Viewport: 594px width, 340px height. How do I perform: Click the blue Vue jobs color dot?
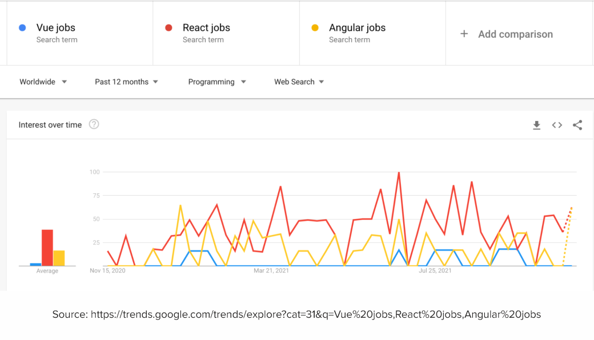pos(22,27)
